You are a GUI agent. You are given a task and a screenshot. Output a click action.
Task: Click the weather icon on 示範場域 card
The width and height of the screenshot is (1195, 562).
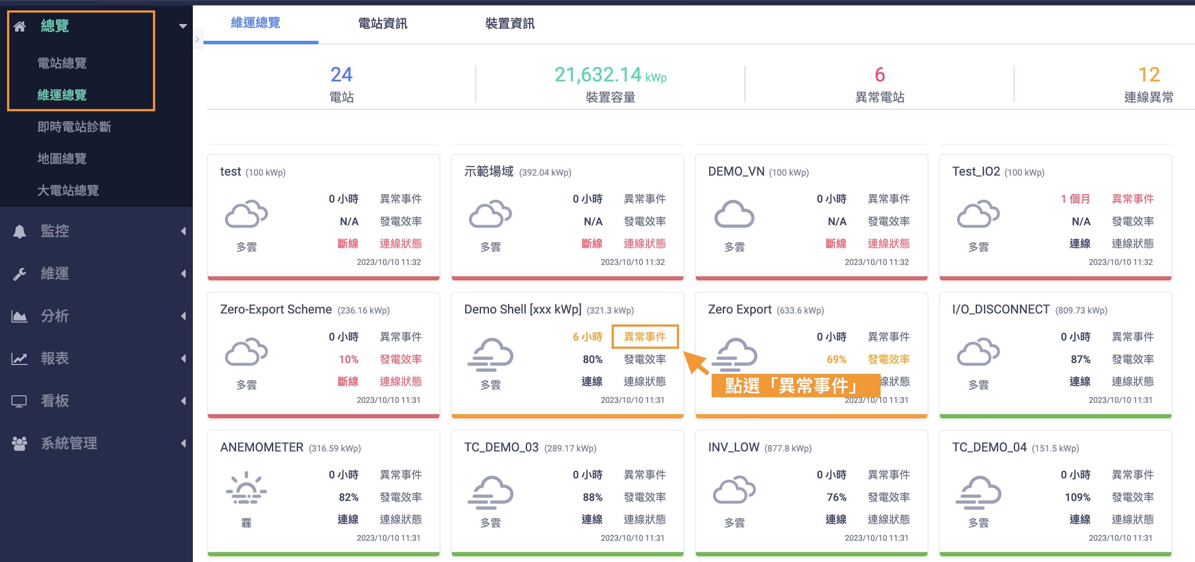[x=490, y=214]
